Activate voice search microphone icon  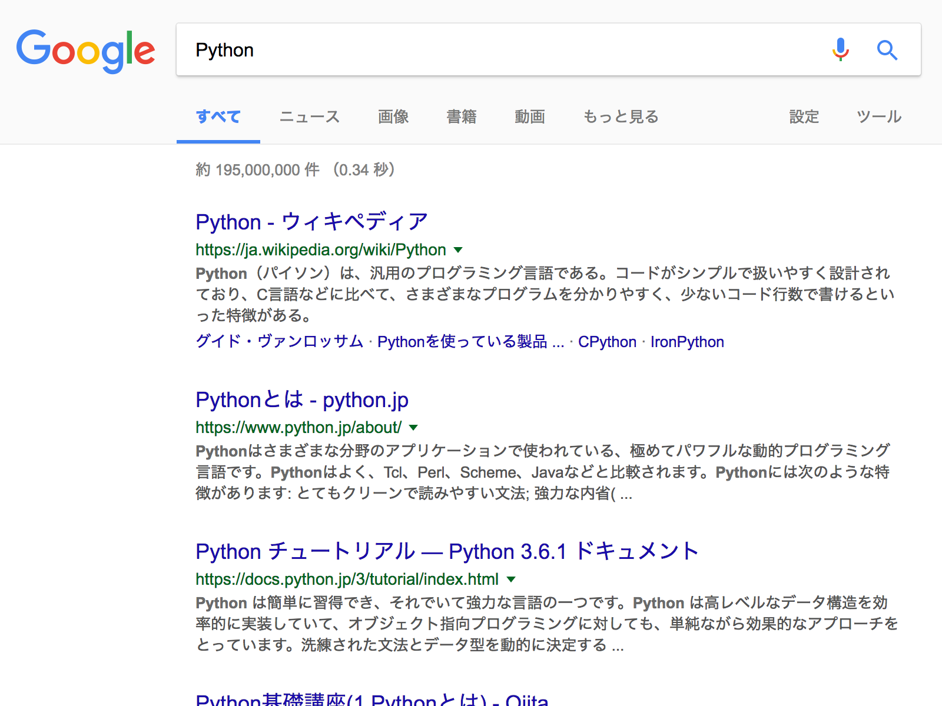click(841, 50)
